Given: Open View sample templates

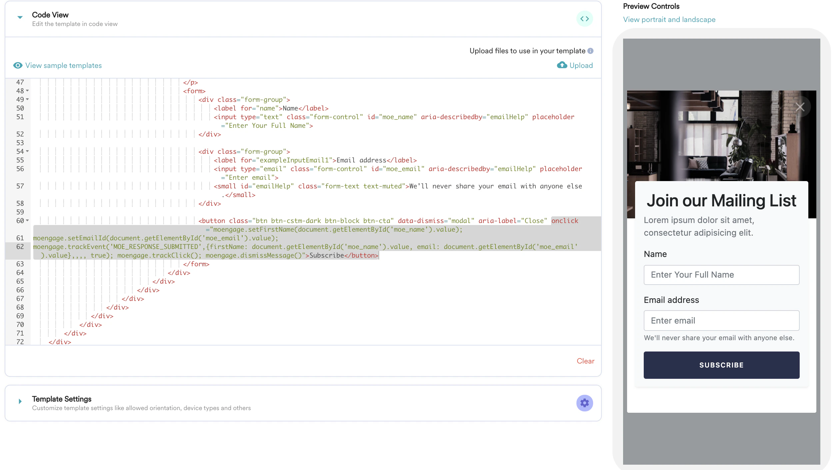Looking at the screenshot, I should tap(64, 66).
